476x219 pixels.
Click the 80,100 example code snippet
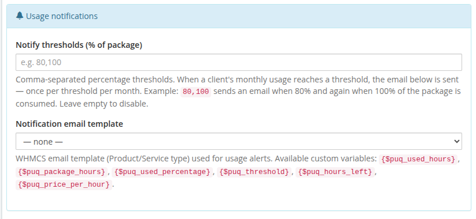tap(196, 92)
